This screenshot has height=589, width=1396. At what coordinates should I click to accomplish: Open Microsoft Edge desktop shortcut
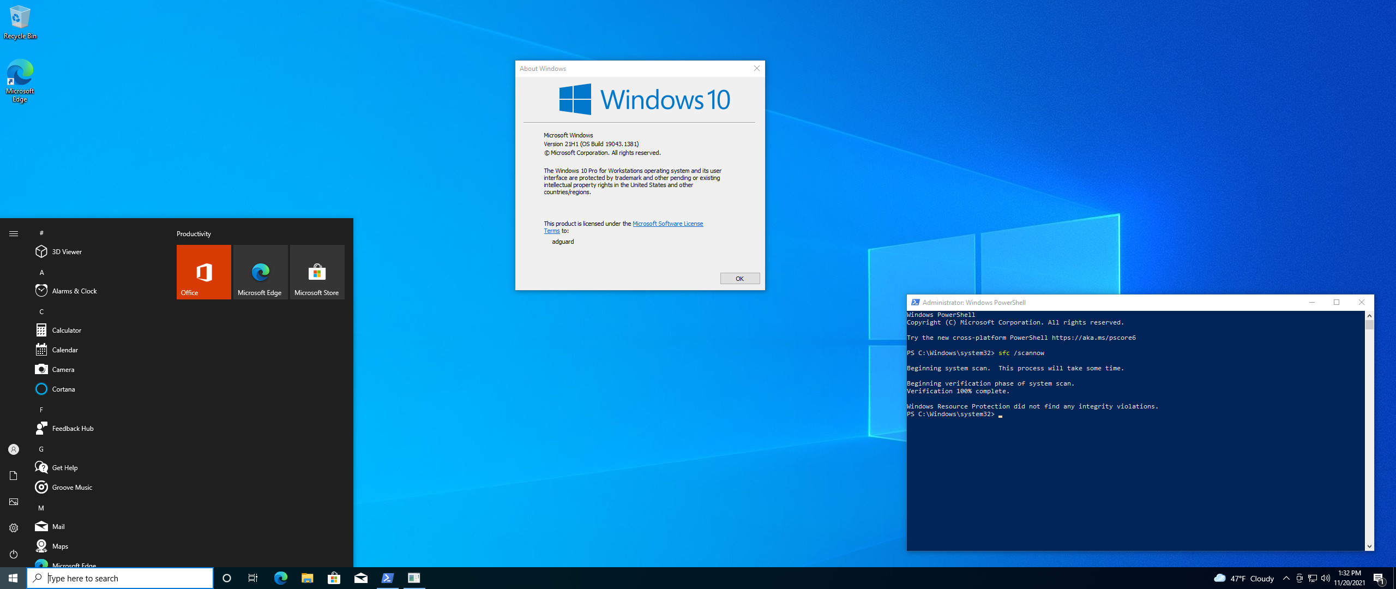[20, 81]
